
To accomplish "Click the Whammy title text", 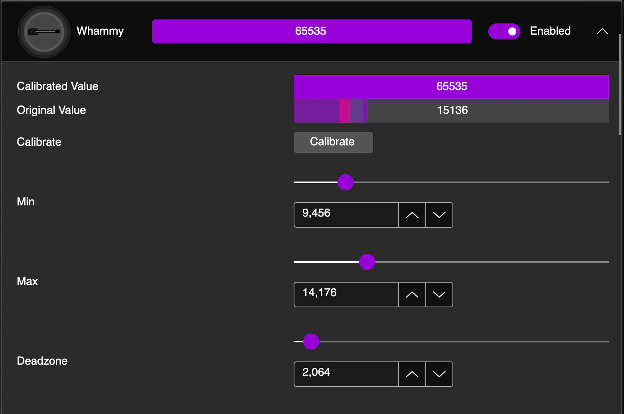I will point(100,31).
